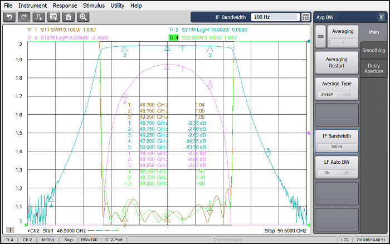390x244 pixels.
Task: Click the date and time in status bar
Action: [370, 240]
